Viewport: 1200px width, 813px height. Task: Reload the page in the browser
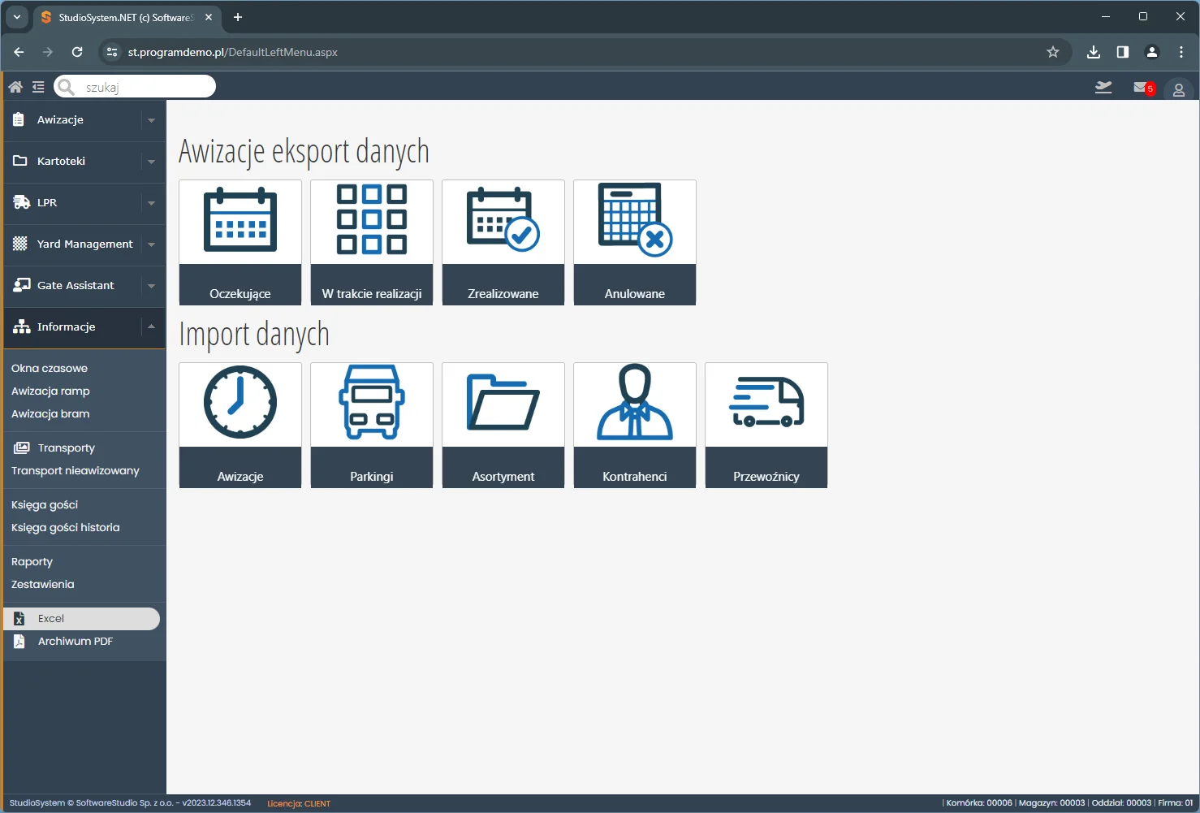[x=77, y=52]
